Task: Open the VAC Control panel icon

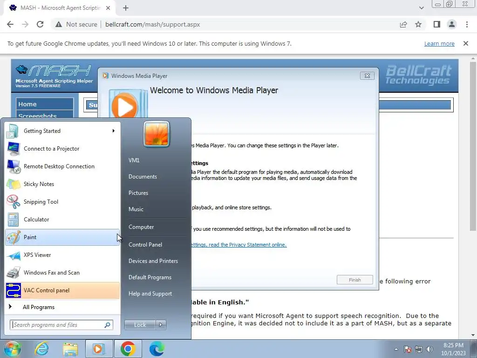Action: [x=14, y=290]
